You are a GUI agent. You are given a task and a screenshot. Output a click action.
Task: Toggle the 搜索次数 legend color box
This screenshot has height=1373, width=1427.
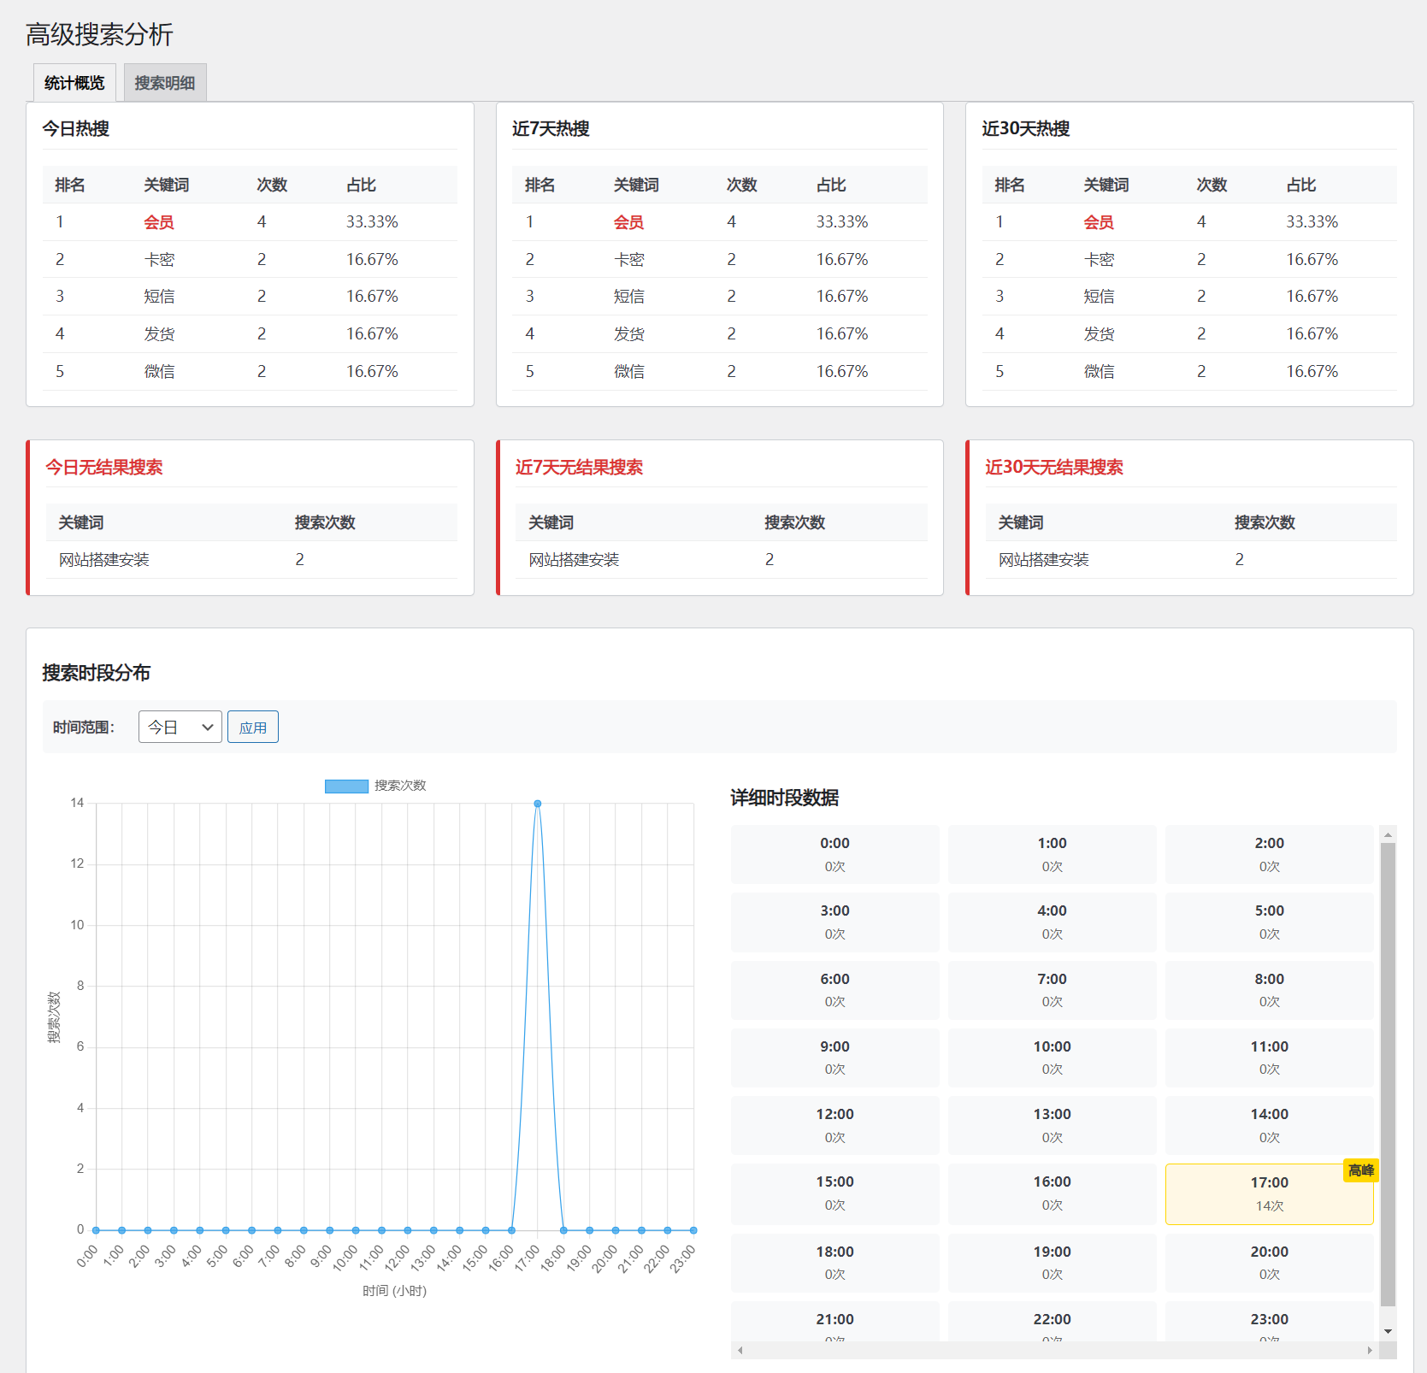pyautogui.click(x=346, y=786)
